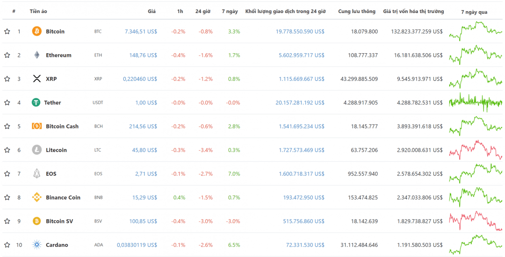This screenshot has height=257, width=505.
Task: Open the Cardano 7-day sparkline chart
Action: [x=476, y=245]
